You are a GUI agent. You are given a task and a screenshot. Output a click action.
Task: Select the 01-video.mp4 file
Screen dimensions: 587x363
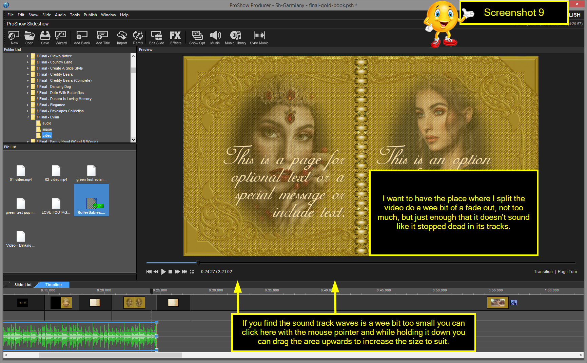[21, 173]
